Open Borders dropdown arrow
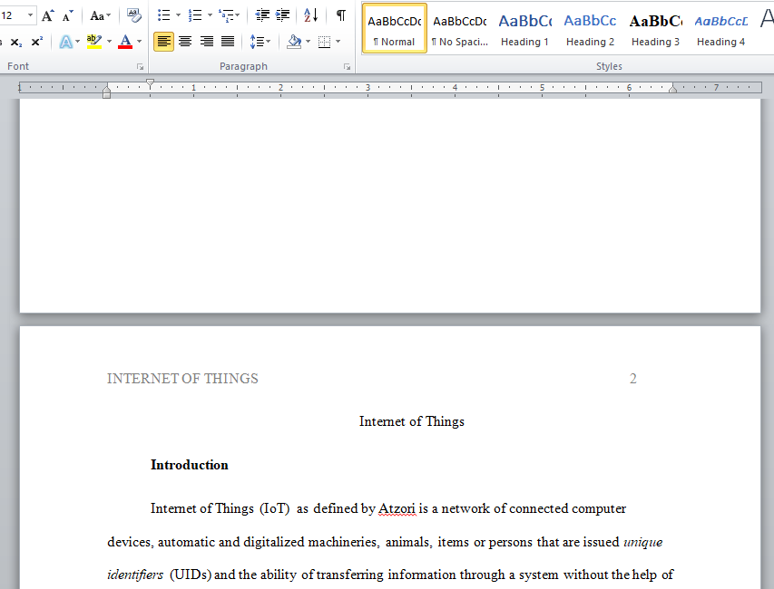Viewport: 774px width, 589px height. (338, 42)
